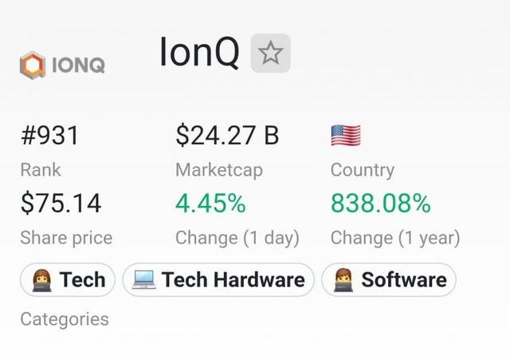Click the #931 rank value
The height and width of the screenshot is (356, 510).
tap(49, 136)
